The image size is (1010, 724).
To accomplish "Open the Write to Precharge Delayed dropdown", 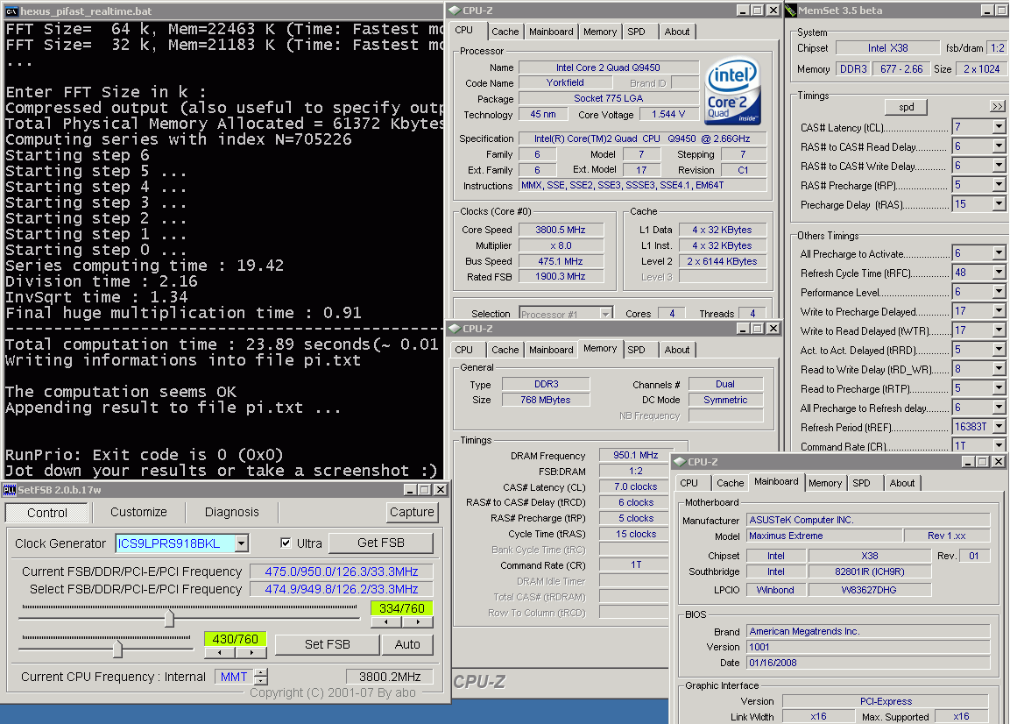I will (x=999, y=311).
